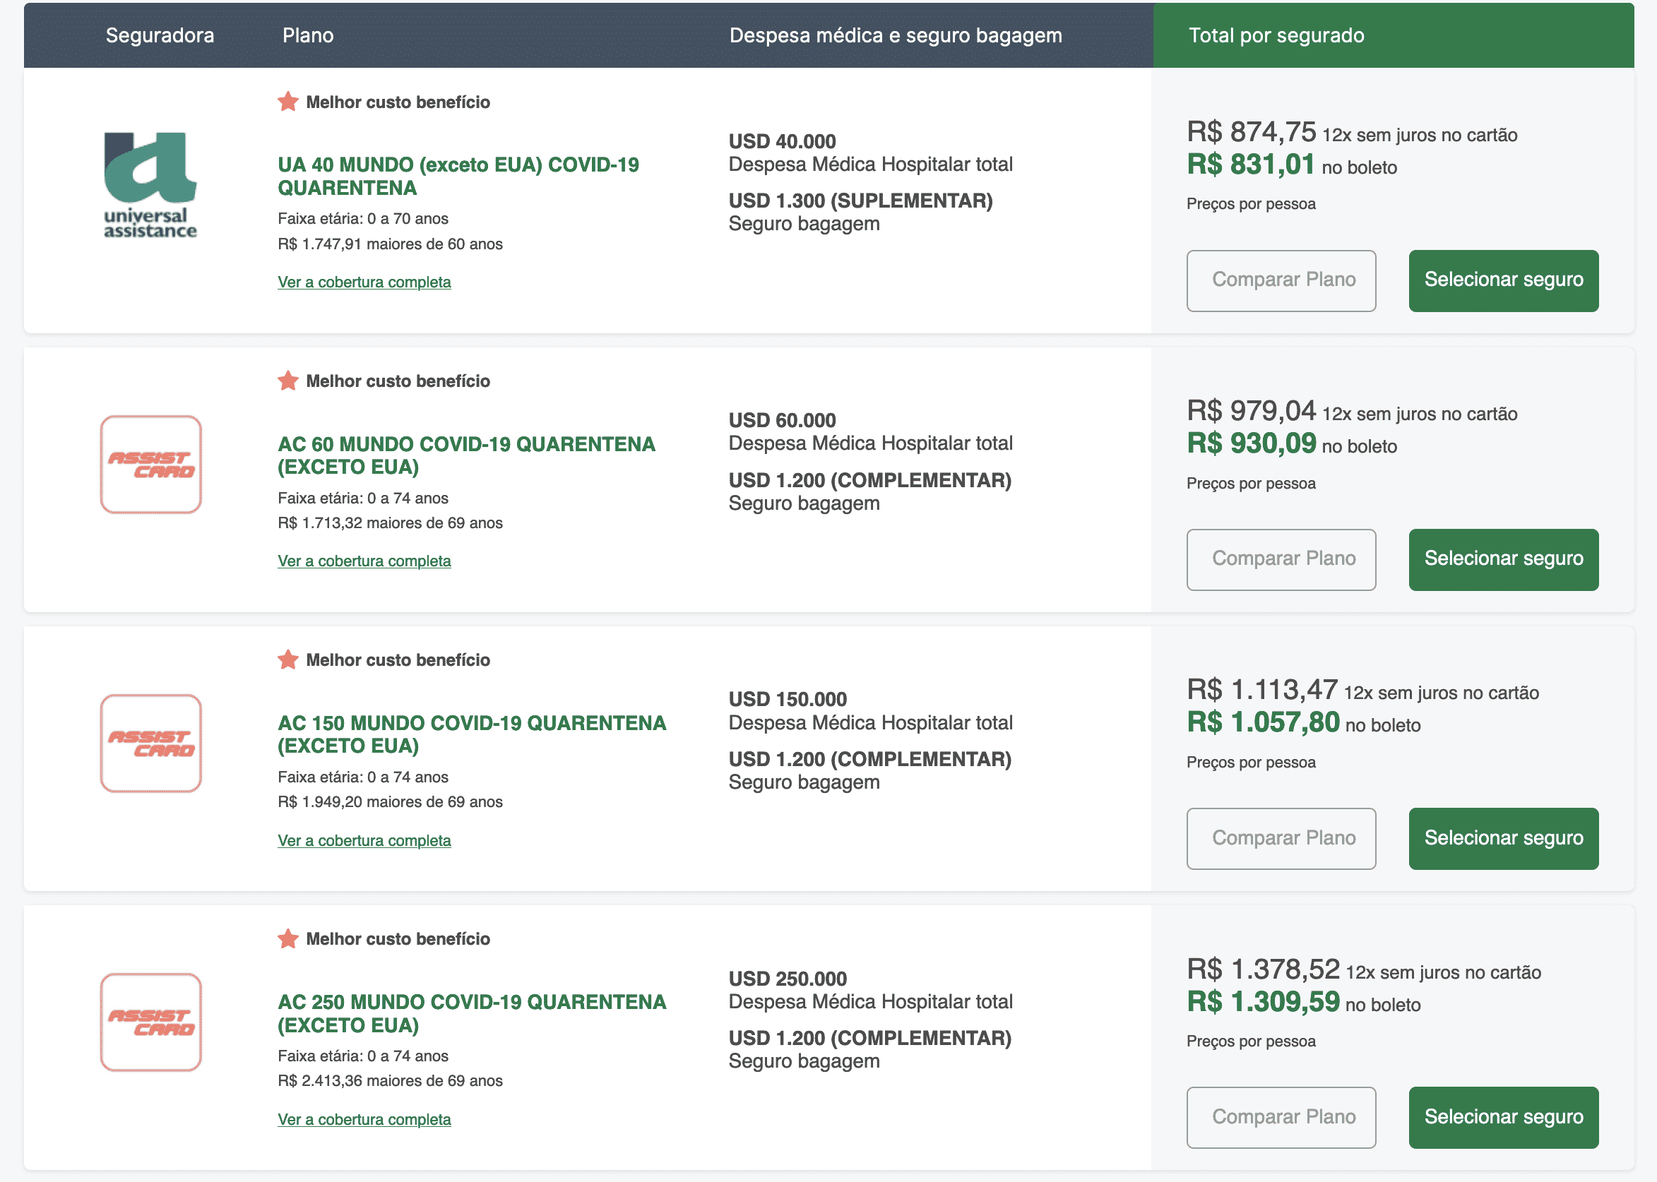Click R$ 1.949,20 maiores de 69 anos
1657x1182 pixels.
[390, 801]
